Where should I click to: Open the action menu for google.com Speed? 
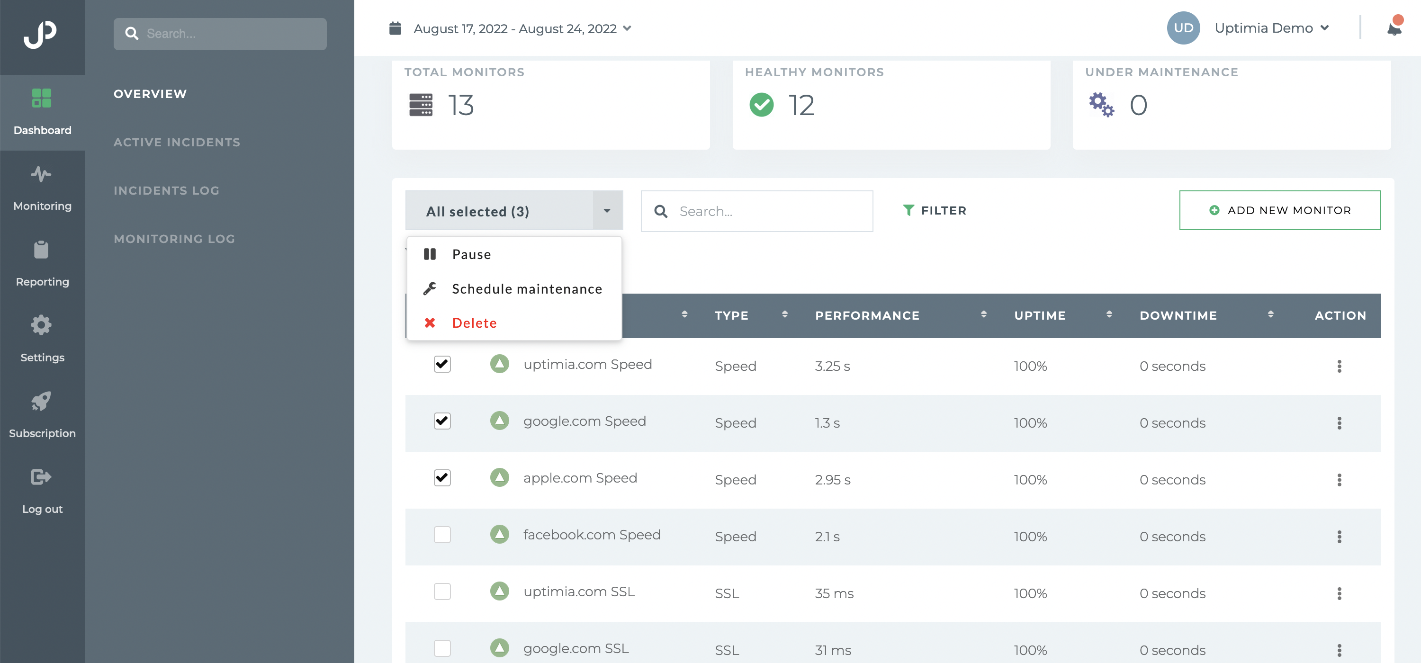[x=1340, y=423]
